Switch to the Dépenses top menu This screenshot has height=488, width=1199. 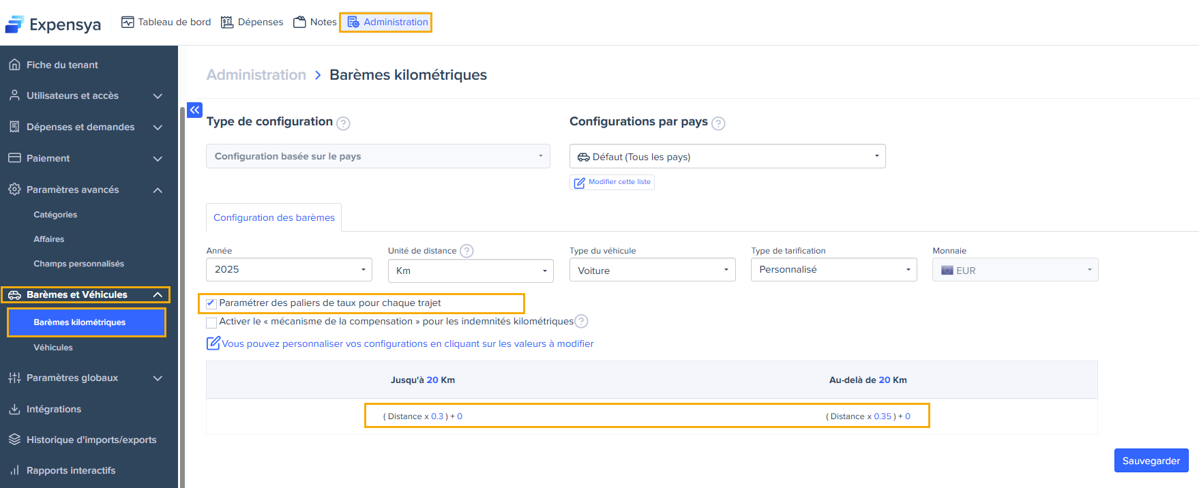point(252,22)
